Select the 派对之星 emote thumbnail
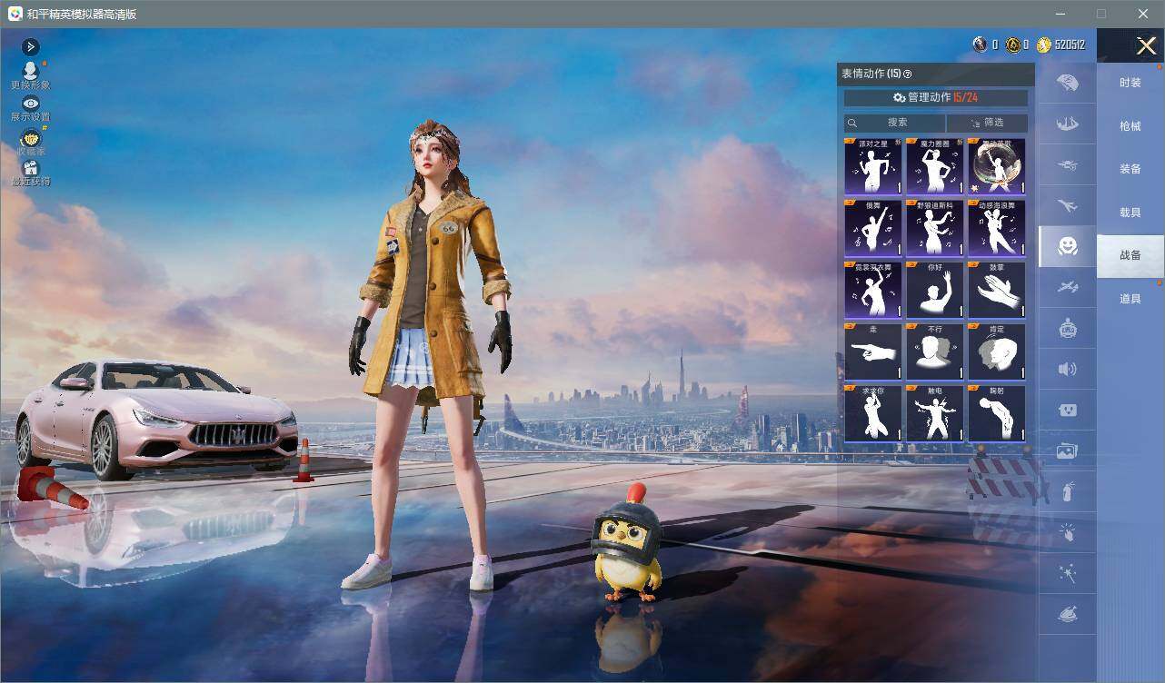Screen dimensions: 1165x683 tap(873, 166)
